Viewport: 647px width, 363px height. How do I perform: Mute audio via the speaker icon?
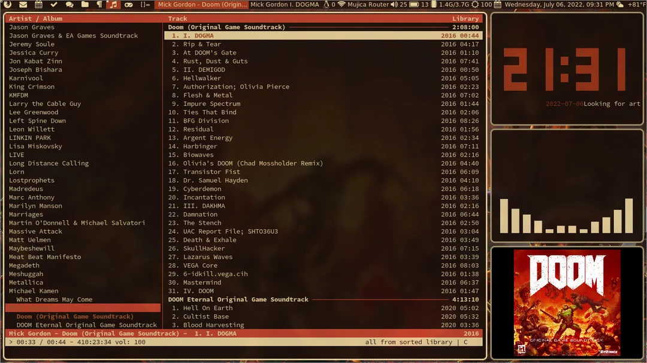click(x=392, y=5)
